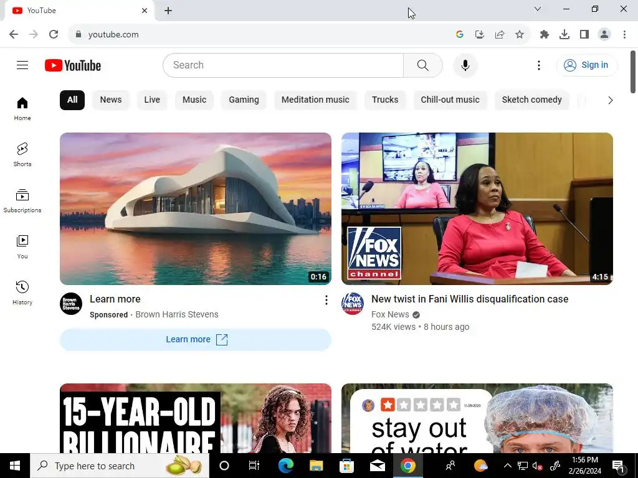Image resolution: width=638 pixels, height=478 pixels.
Task: Open the Chrome three-dot menu
Action: (x=624, y=35)
